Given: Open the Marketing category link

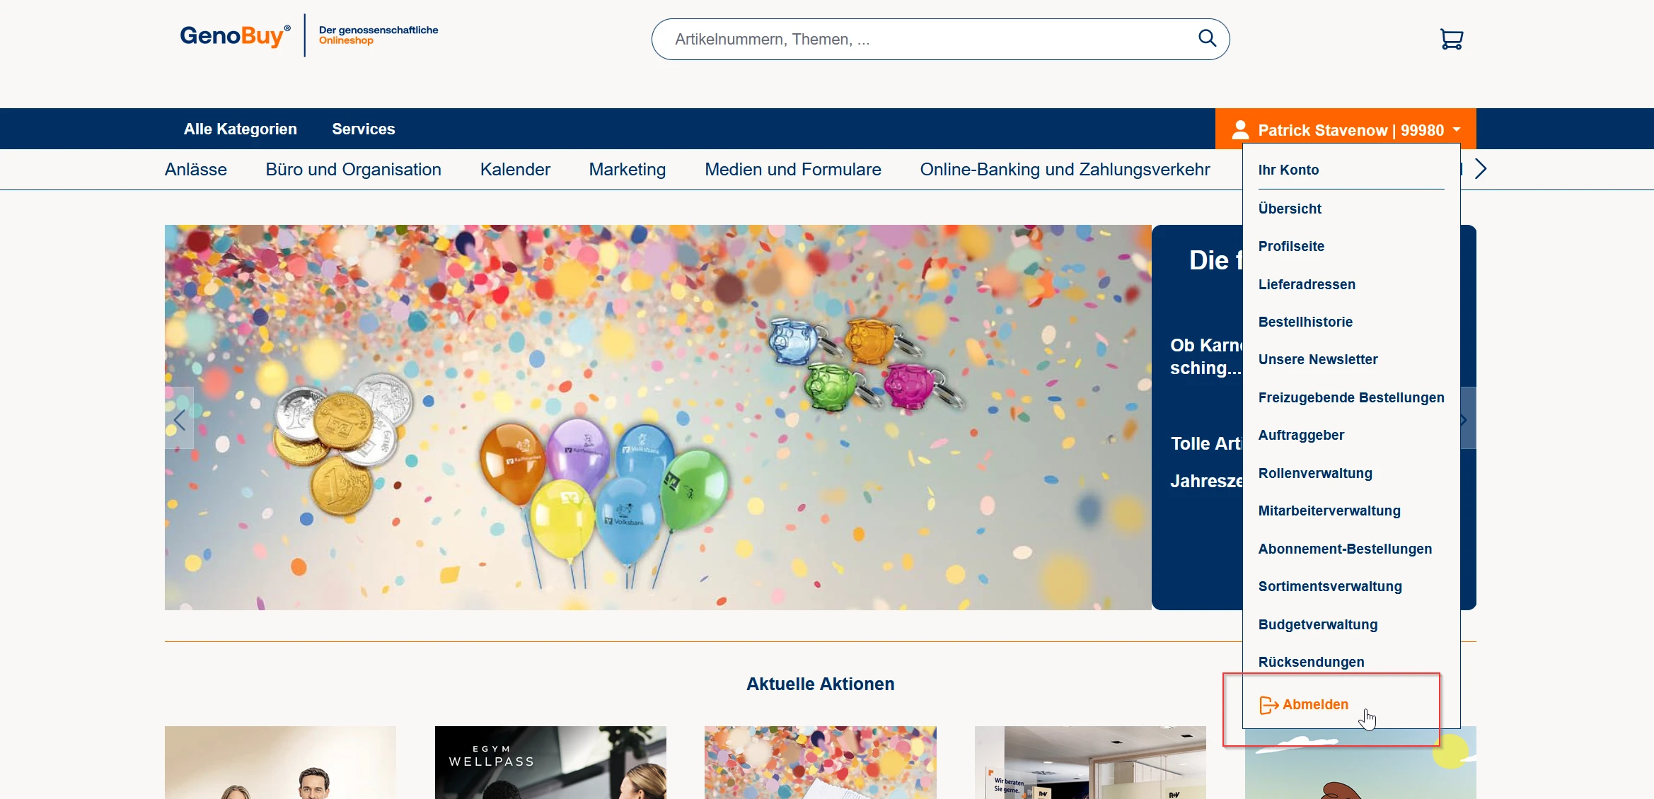Looking at the screenshot, I should [x=627, y=170].
